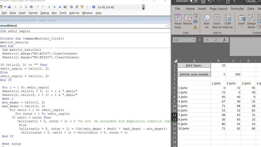Save the VBA project with the floppy icon
The image size is (261, 147).
tap(9, 7)
